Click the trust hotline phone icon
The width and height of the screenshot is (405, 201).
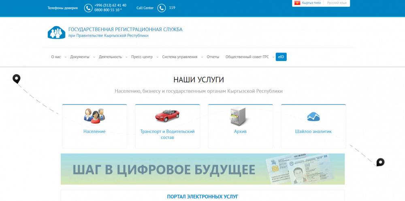point(88,8)
